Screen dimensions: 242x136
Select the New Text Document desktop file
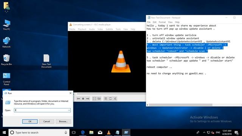click(x=46, y=61)
